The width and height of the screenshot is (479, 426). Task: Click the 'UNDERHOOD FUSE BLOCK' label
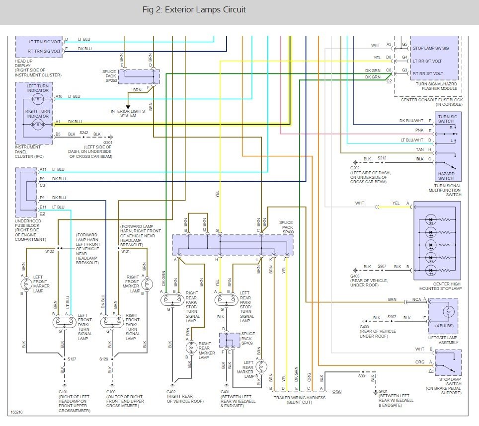tap(28, 223)
